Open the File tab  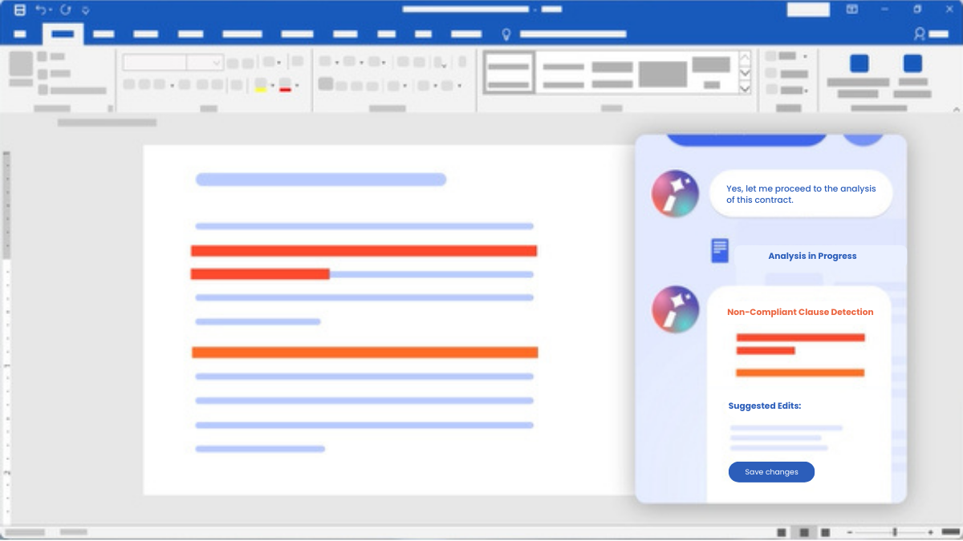point(20,34)
